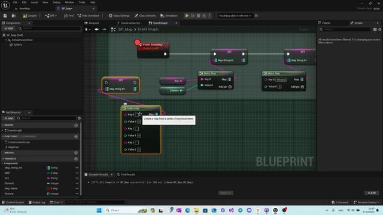
Task: Click the Key variable getter node
Action: (172, 81)
